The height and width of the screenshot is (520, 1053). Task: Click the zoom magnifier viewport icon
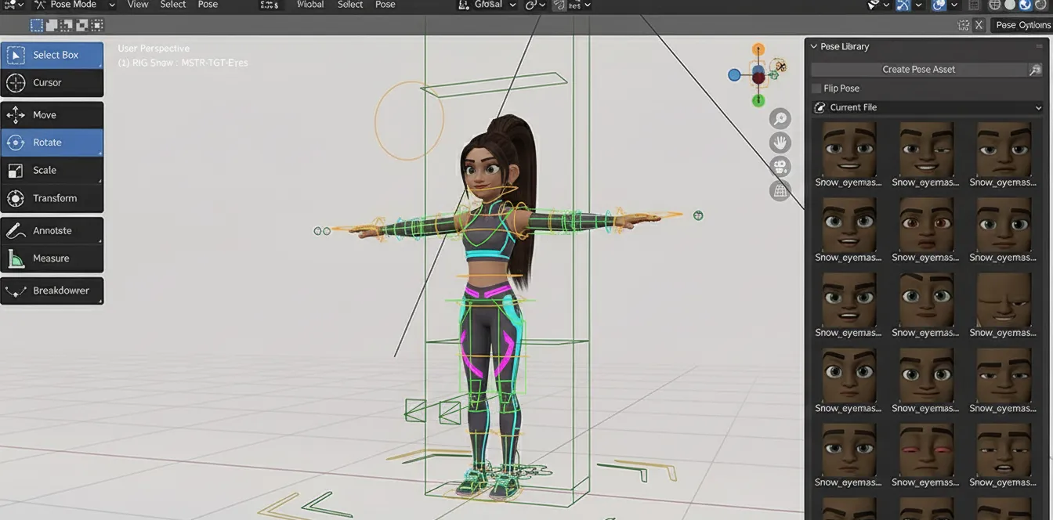pyautogui.click(x=780, y=119)
